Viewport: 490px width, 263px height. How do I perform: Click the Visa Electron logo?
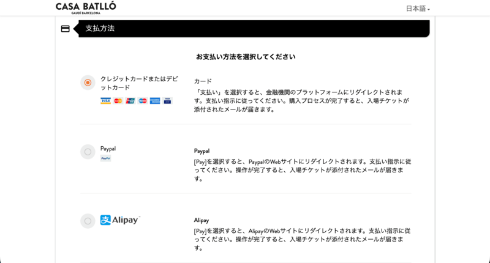point(167,101)
